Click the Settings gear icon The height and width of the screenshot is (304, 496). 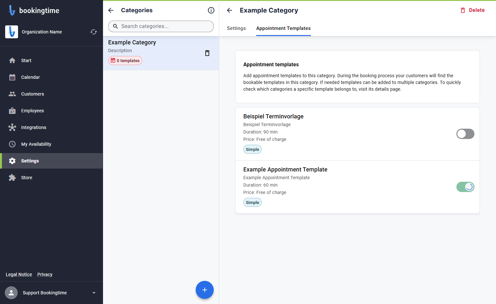tap(12, 161)
